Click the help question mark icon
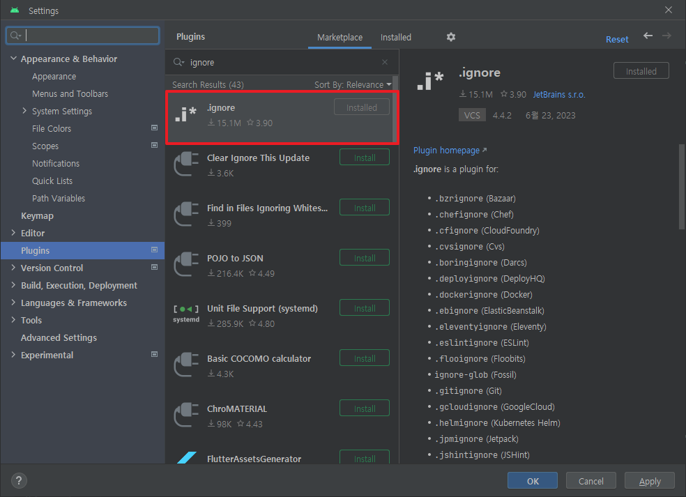This screenshot has width=686, height=497. [18, 481]
